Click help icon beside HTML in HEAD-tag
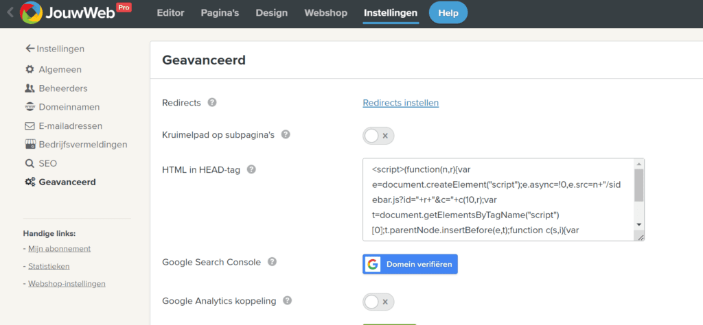This screenshot has height=325, width=703. click(x=251, y=169)
